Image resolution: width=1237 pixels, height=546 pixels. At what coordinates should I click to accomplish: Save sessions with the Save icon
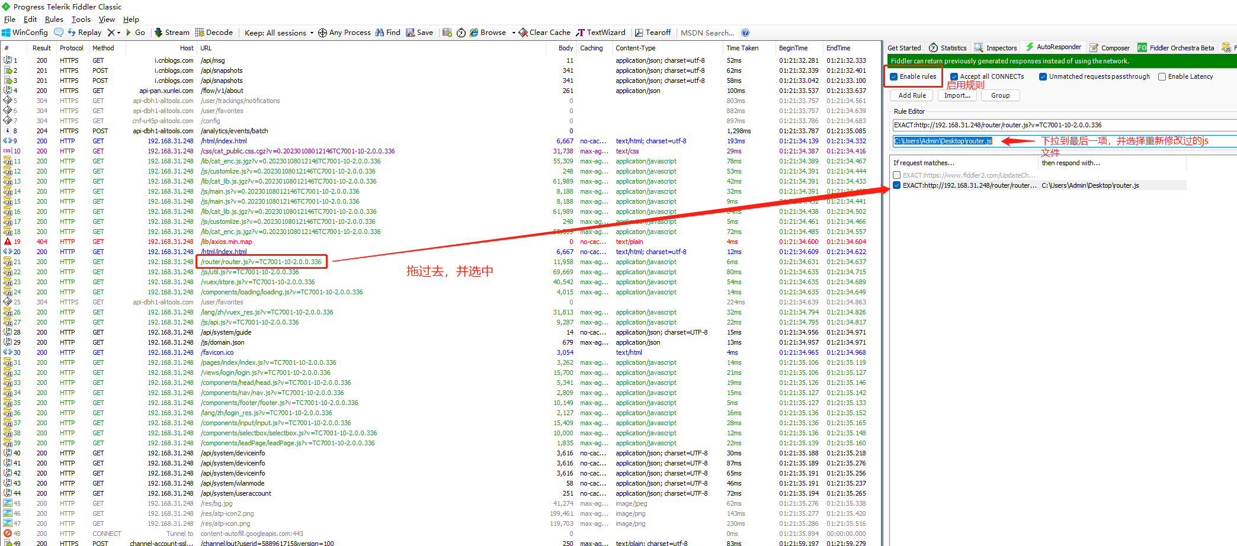pyautogui.click(x=419, y=33)
